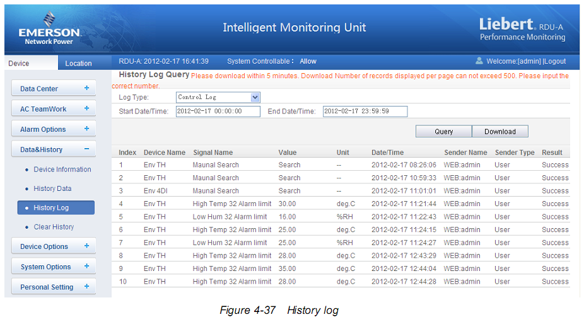Viewport: 584px width, 317px height.
Task: Click the Query button
Action: [443, 132]
